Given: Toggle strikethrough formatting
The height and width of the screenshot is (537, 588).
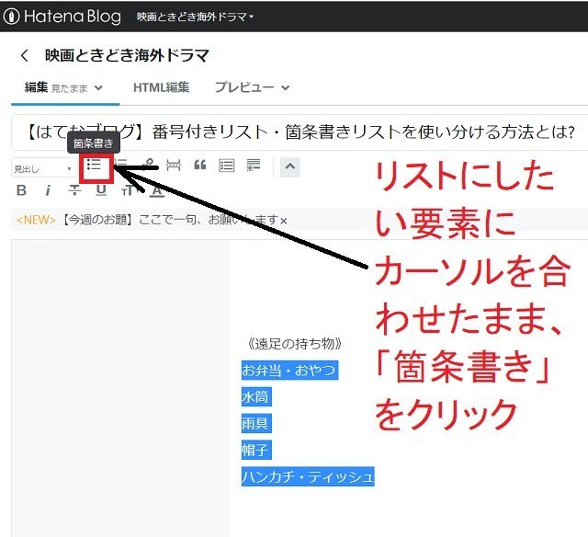Looking at the screenshot, I should click(x=74, y=190).
